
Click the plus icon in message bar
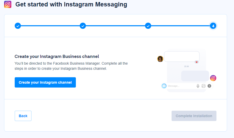click(x=209, y=86)
